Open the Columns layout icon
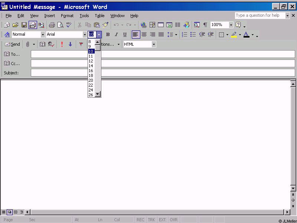Viewport: 297px width, 223px height. pyautogui.click(x=178, y=25)
